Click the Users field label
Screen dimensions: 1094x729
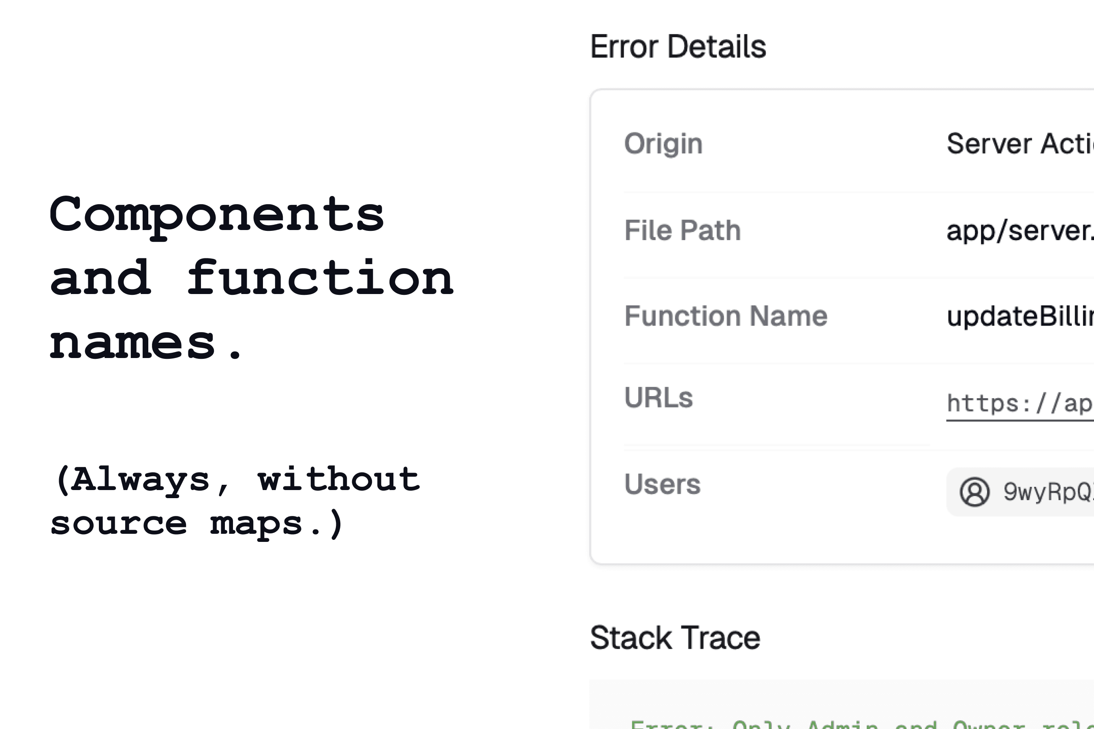[662, 484]
